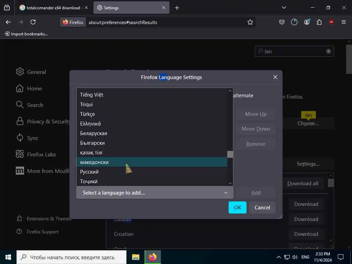Open the uBlock Origin extension icon
352x264 pixels.
331,22
